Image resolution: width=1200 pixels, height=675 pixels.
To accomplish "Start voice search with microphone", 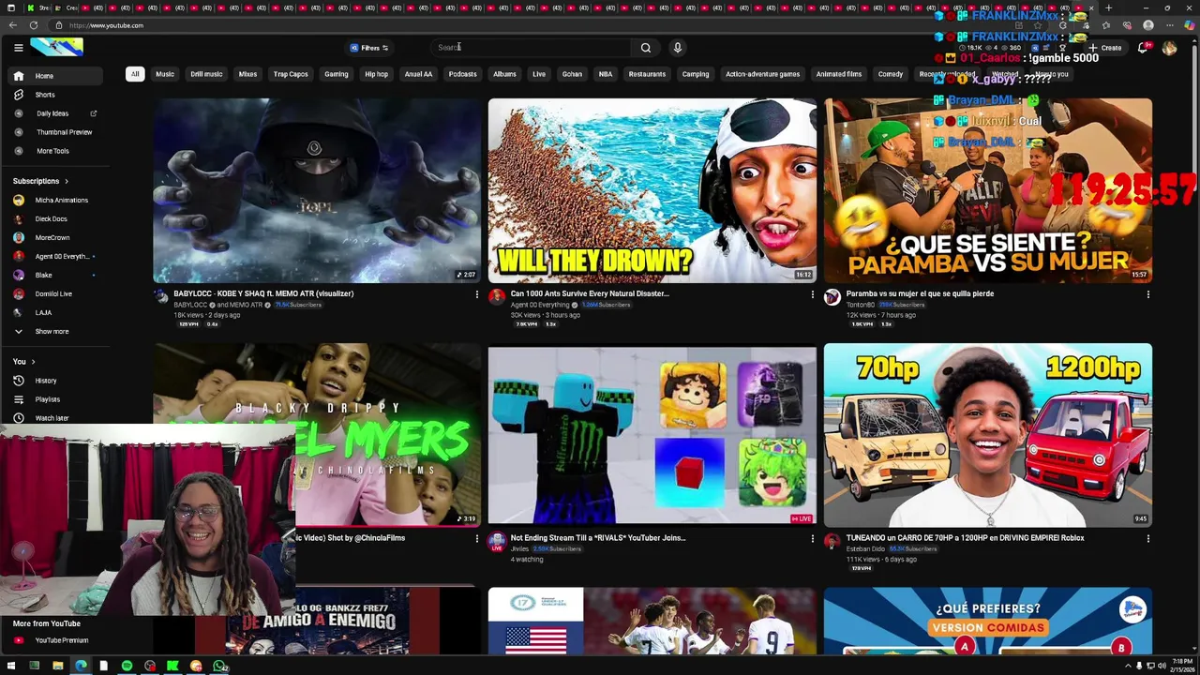I will (677, 48).
